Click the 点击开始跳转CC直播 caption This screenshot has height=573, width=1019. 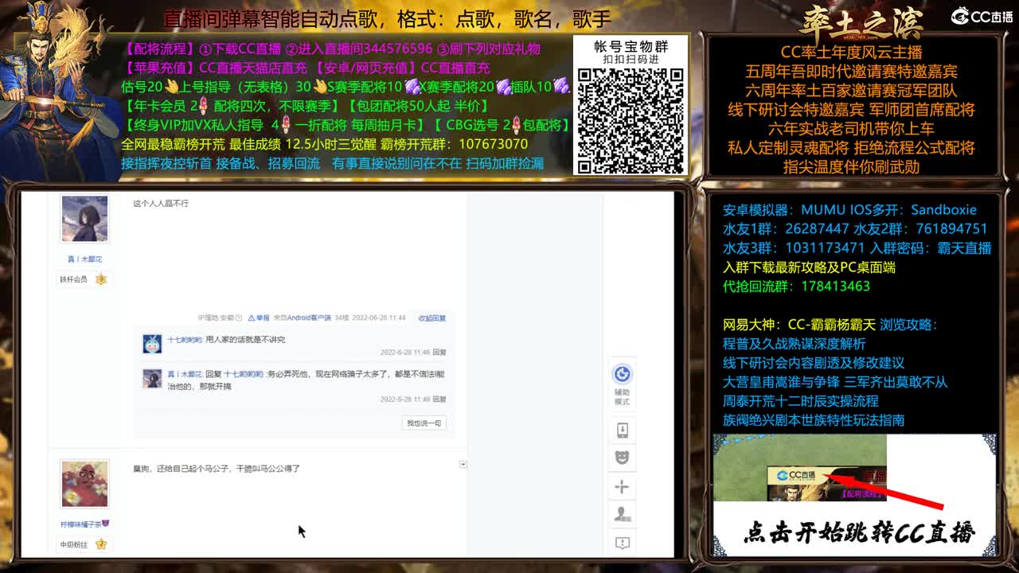tap(859, 532)
